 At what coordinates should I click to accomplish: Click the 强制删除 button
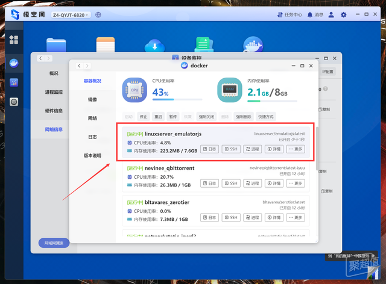click(244, 117)
